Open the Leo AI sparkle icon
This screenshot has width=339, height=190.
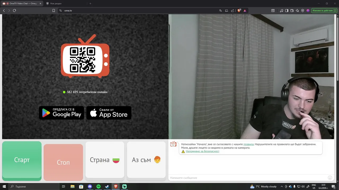tap(297, 11)
